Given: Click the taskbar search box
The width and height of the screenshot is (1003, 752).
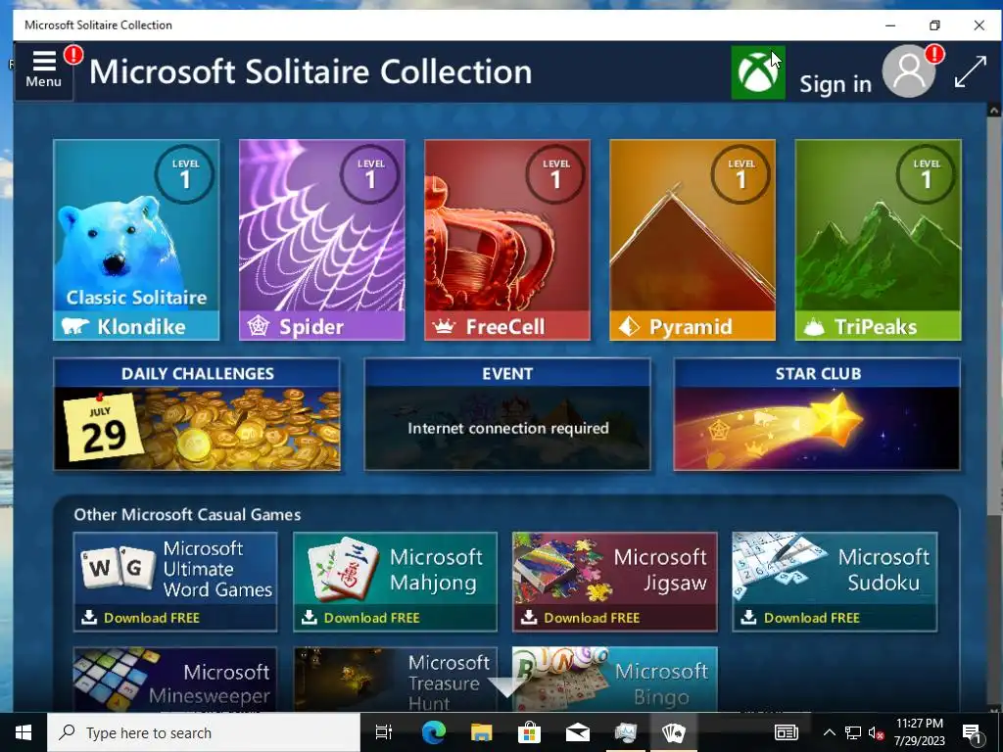Looking at the screenshot, I should [x=204, y=732].
